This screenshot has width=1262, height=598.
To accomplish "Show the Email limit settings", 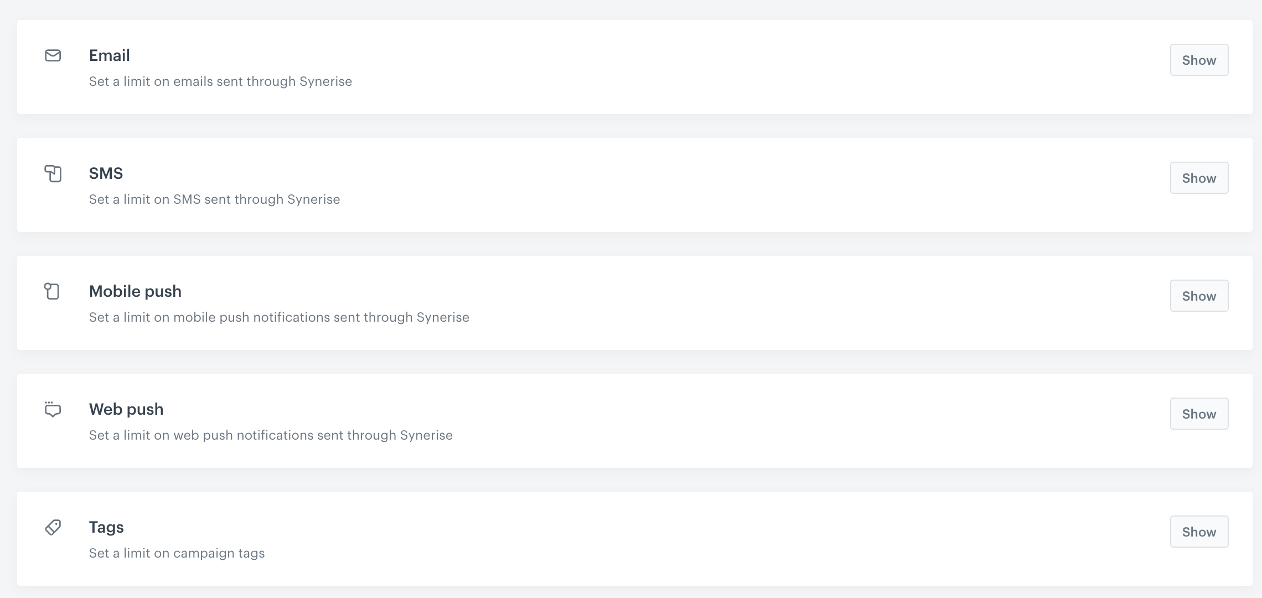I will click(1199, 60).
